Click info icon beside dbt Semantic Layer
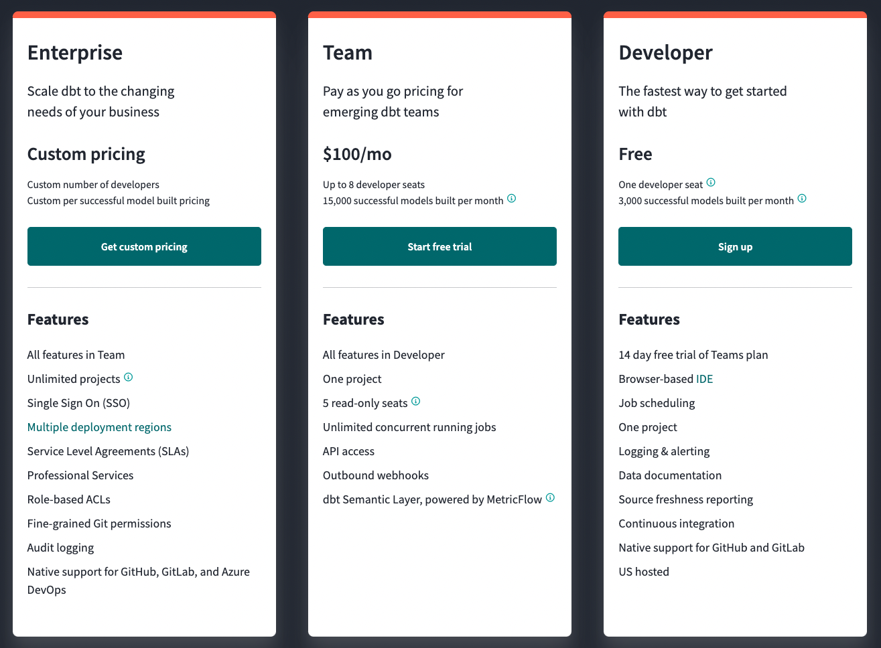The width and height of the screenshot is (881, 648). tap(551, 497)
